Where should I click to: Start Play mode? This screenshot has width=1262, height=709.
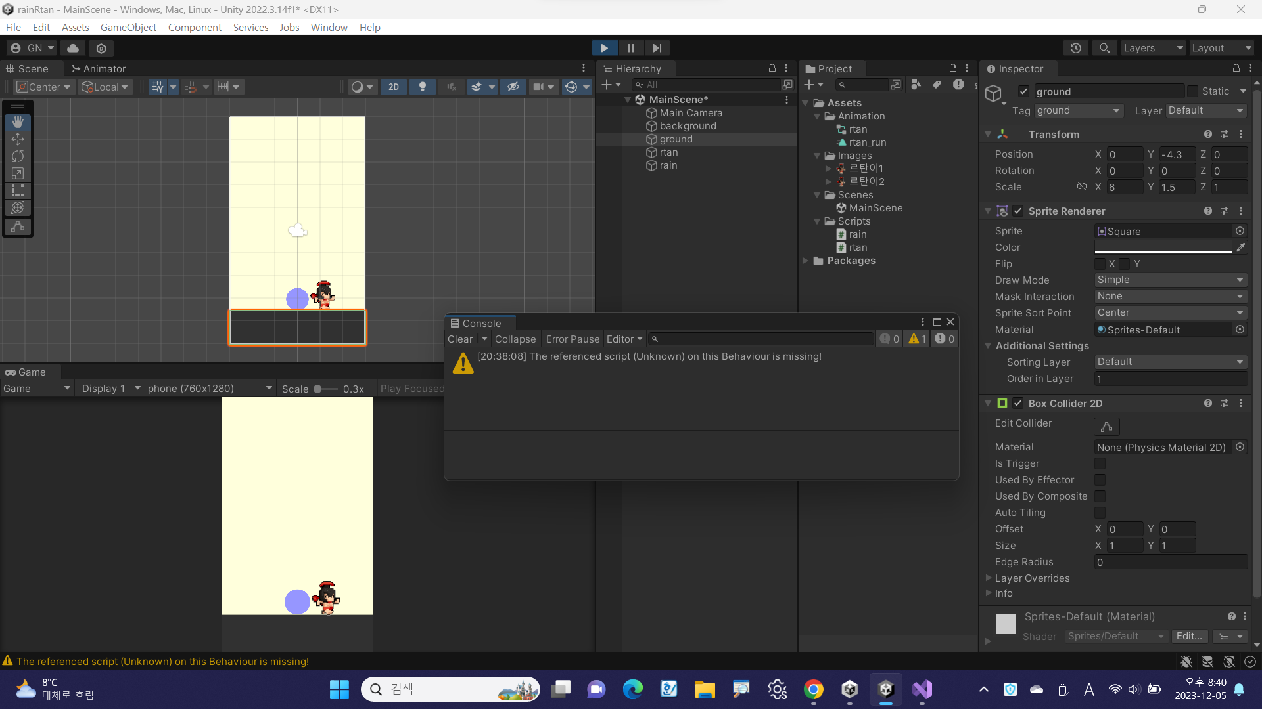(x=604, y=48)
